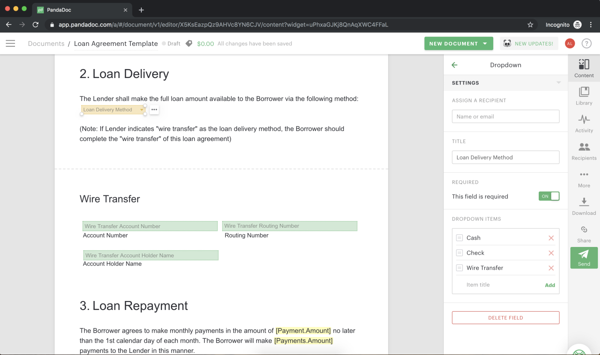Add the new dropdown item
The height and width of the screenshot is (355, 600).
pos(550,285)
